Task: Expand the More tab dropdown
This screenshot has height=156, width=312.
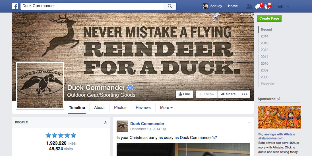Action: click(x=166, y=107)
